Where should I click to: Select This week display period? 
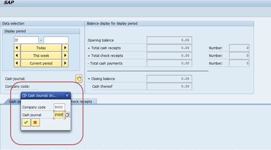pyautogui.click(x=41, y=55)
